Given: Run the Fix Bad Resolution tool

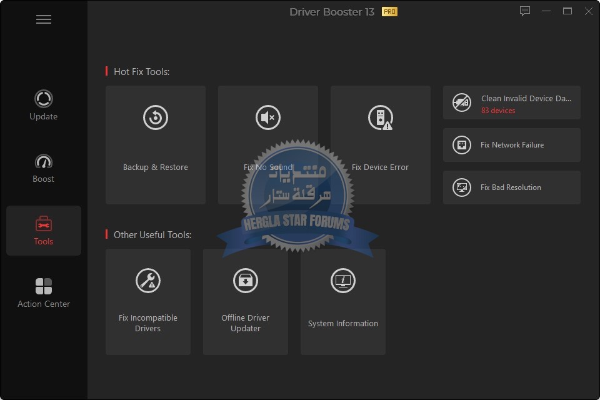Looking at the screenshot, I should [x=511, y=187].
